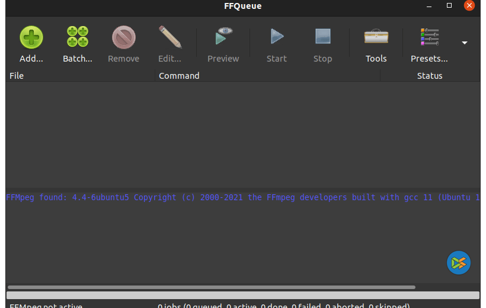Open the Tools toolbox

pos(376,36)
